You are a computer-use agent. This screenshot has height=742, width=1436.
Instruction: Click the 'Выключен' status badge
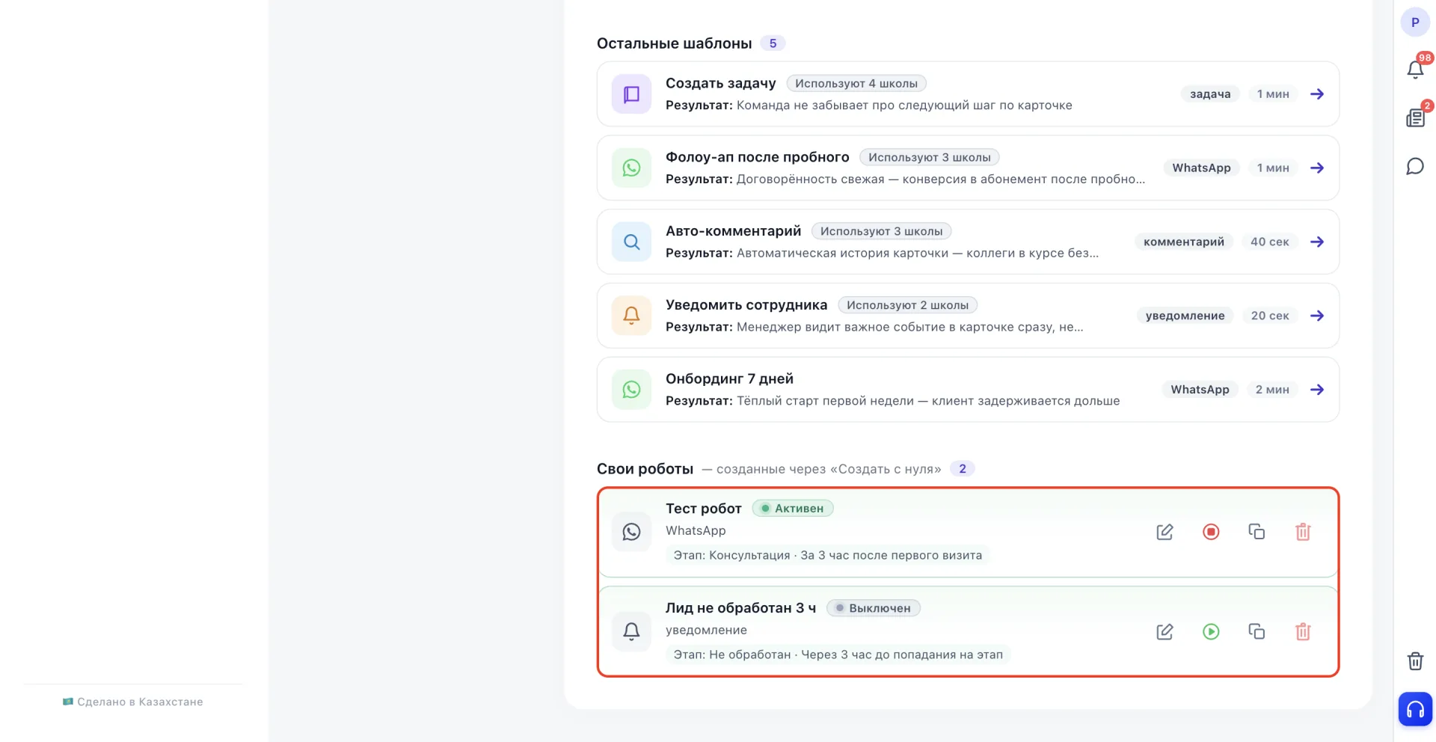click(x=874, y=609)
